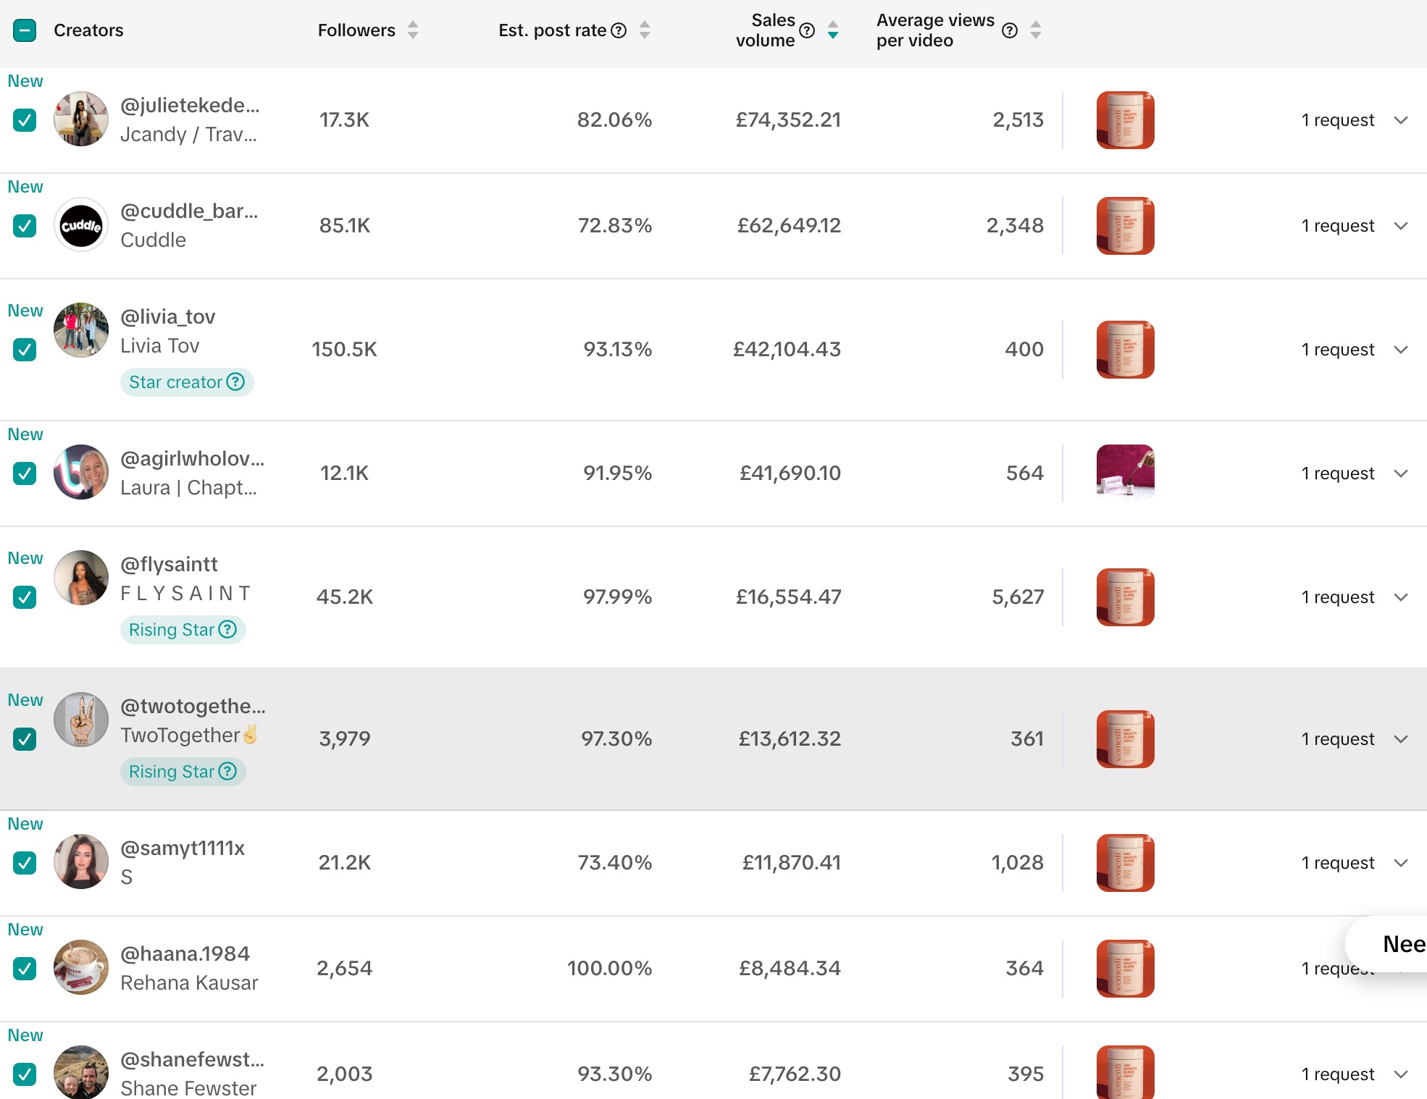
Task: Expand the @samyt1111x request chevron
Action: coord(1401,863)
